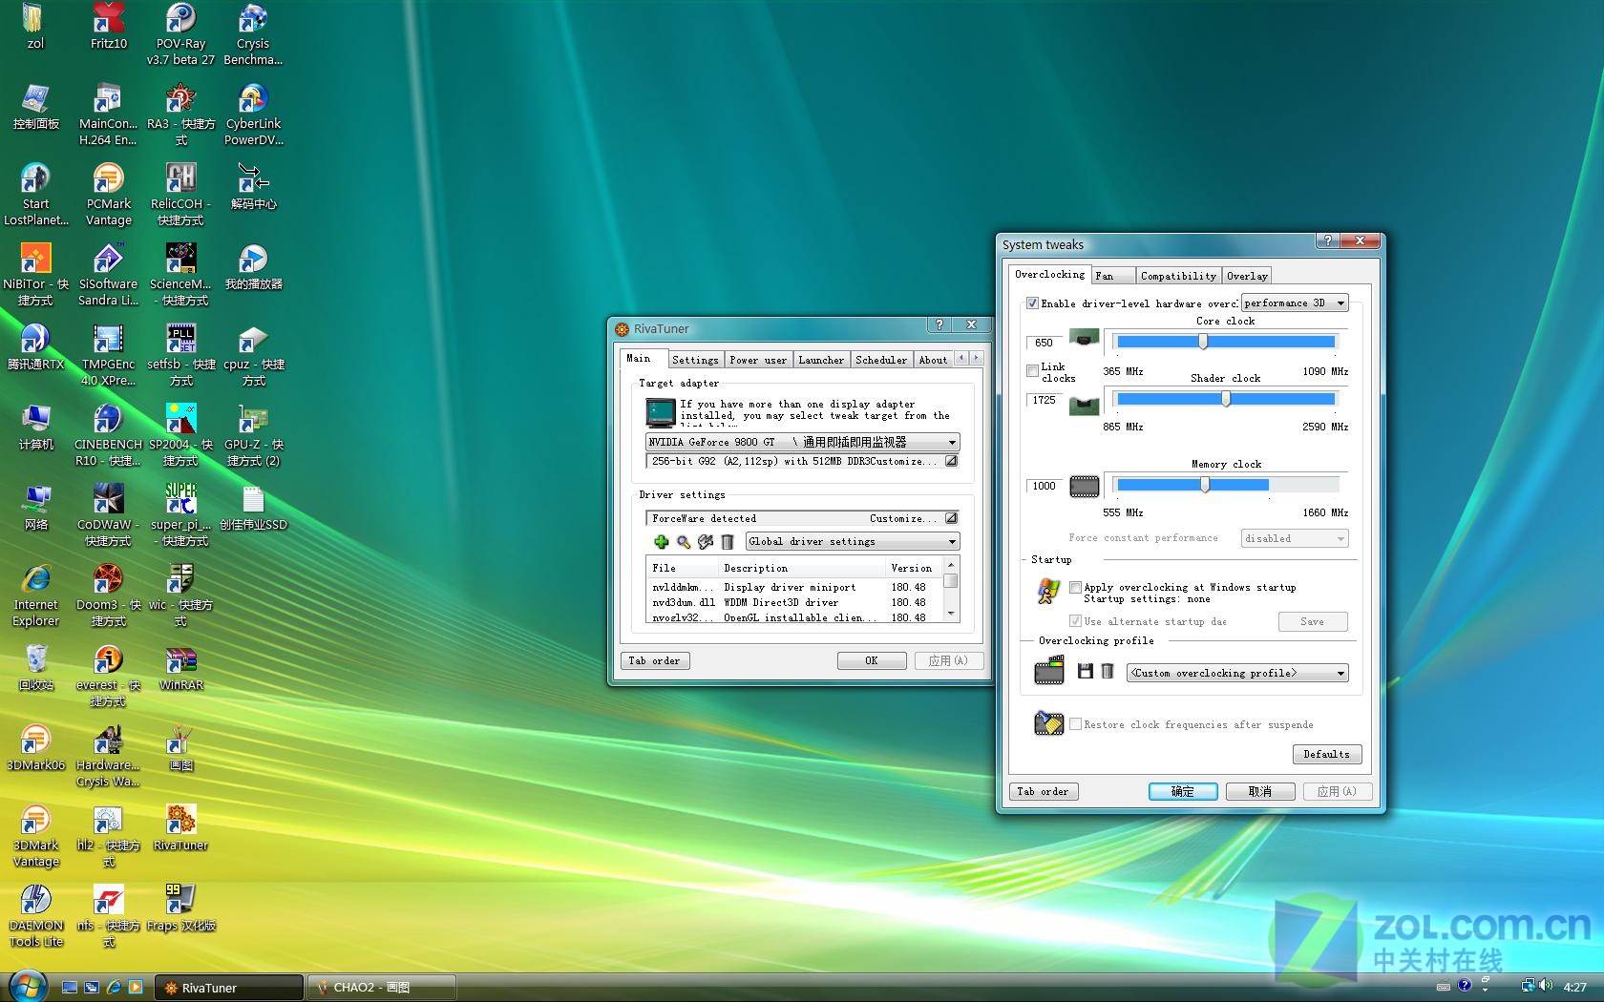Click trash icon in RivaTuner Driver settings
The width and height of the screenshot is (1604, 1002).
point(728,542)
